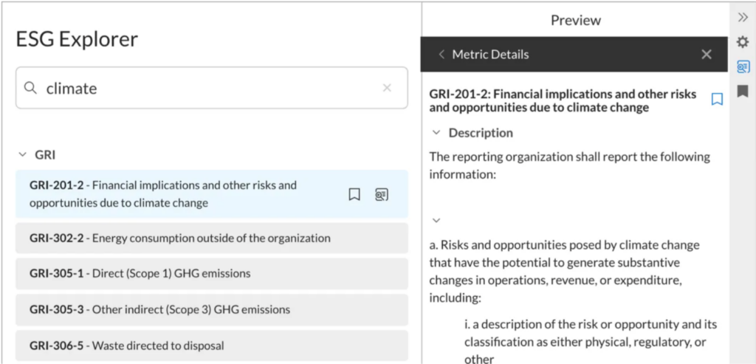Bookmark GRI-201-2 in the results list
Image resolution: width=756 pixels, height=364 pixels.
pos(354,194)
